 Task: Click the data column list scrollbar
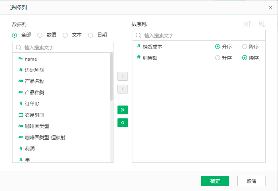click(x=111, y=76)
